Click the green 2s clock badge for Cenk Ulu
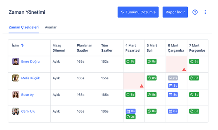The width and height of the screenshot is (218, 130). pos(130,117)
